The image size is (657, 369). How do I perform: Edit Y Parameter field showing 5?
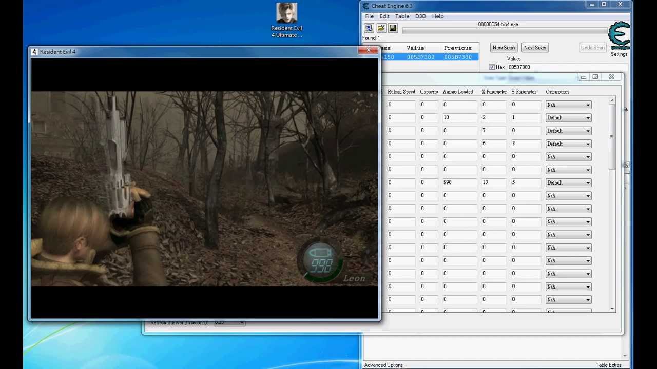(526, 182)
